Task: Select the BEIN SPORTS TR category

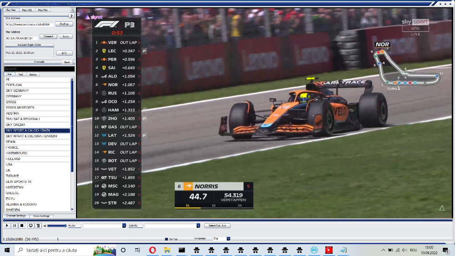Action: 37,181
